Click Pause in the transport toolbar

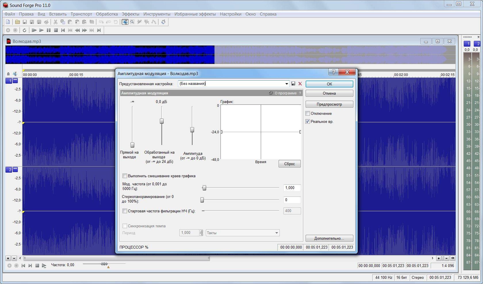pyautogui.click(x=49, y=30)
